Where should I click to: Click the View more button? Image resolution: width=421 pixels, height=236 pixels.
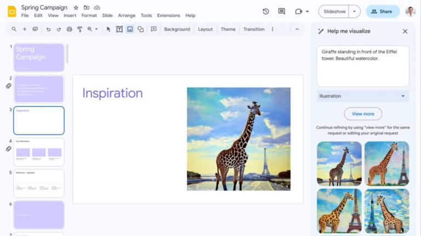click(x=363, y=114)
